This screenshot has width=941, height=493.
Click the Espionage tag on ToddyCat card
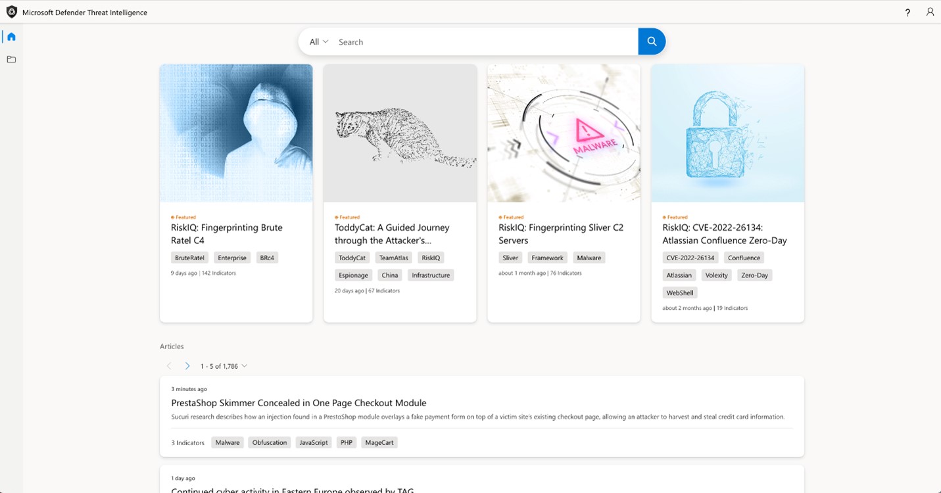point(353,275)
